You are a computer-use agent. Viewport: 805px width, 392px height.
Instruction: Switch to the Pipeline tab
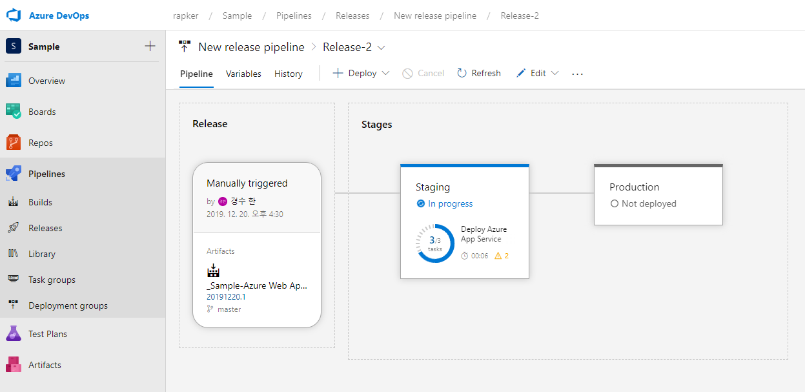pos(196,74)
